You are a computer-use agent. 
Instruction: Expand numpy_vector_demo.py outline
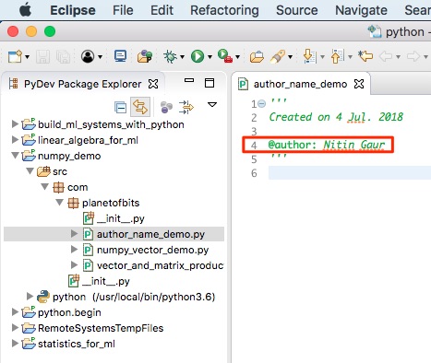[74, 250]
